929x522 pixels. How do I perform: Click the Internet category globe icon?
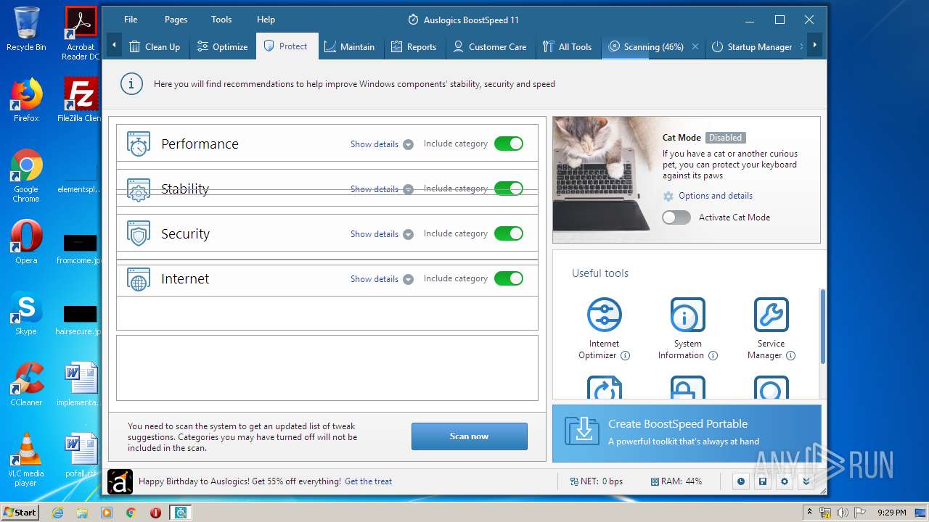(x=138, y=279)
